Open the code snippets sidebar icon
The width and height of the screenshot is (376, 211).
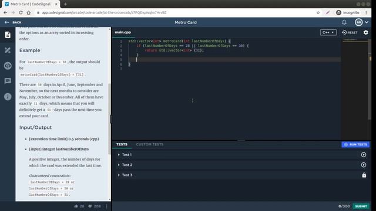[8, 66]
